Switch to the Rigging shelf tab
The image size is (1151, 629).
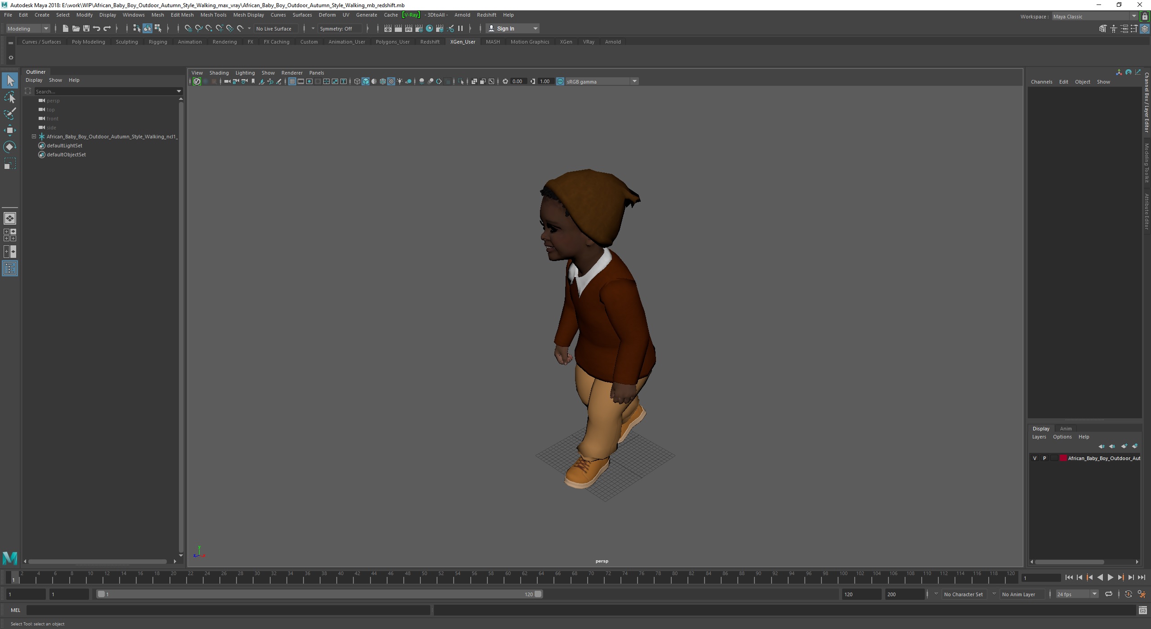coord(158,42)
